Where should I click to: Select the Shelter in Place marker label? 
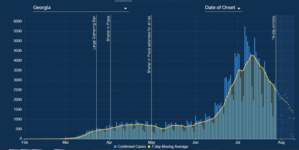point(108,29)
